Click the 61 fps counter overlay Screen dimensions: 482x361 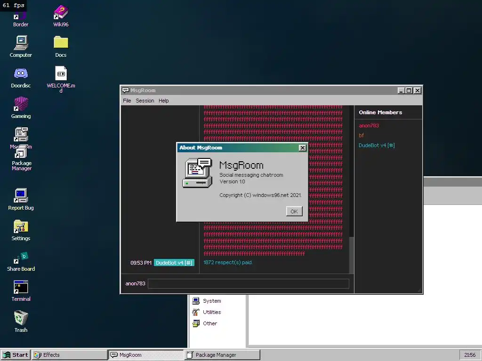pyautogui.click(x=13, y=5)
